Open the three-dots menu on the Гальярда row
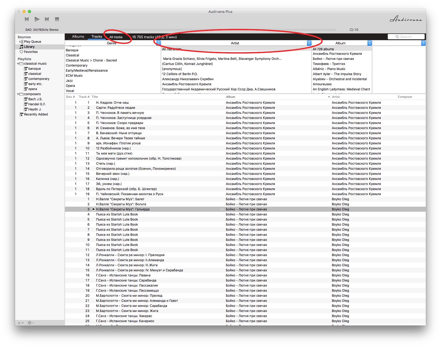Image resolution: width=441 pixels, height=347 pixels. coord(222,209)
